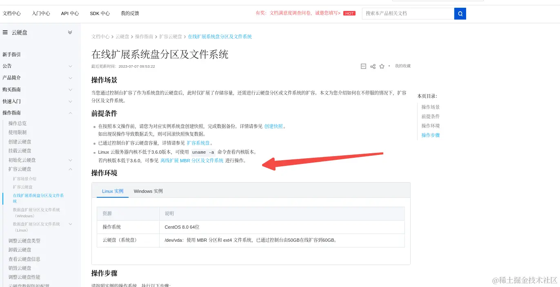This screenshot has height=287, width=560.
Task: Open 调整云硬盘性能 in the sidebar
Action: tap(24, 277)
